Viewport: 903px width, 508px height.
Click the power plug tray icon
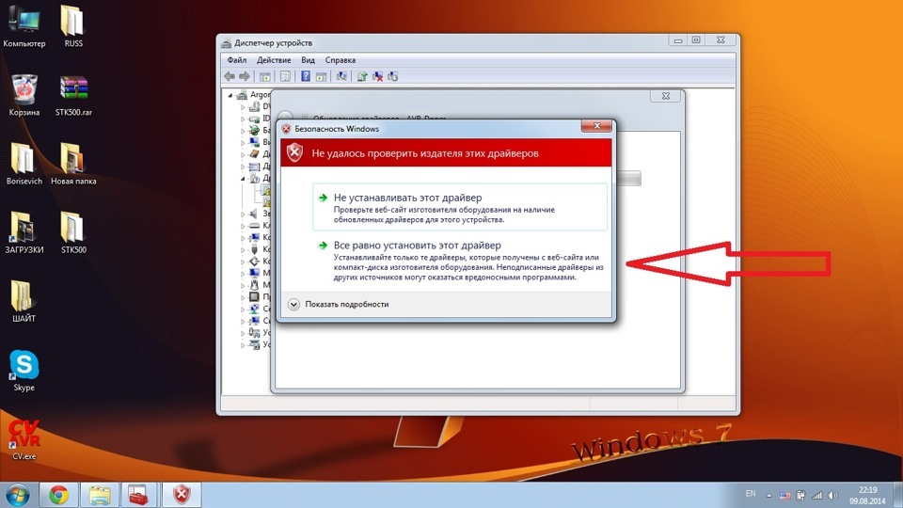coord(800,496)
